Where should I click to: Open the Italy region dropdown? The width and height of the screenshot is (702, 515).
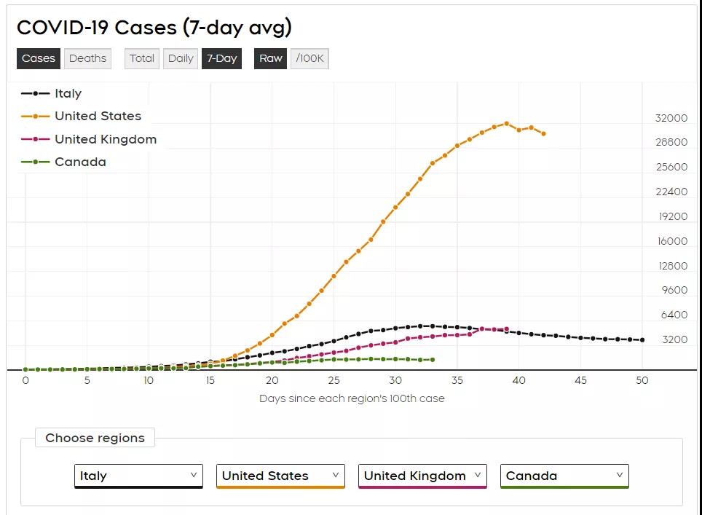(x=138, y=476)
